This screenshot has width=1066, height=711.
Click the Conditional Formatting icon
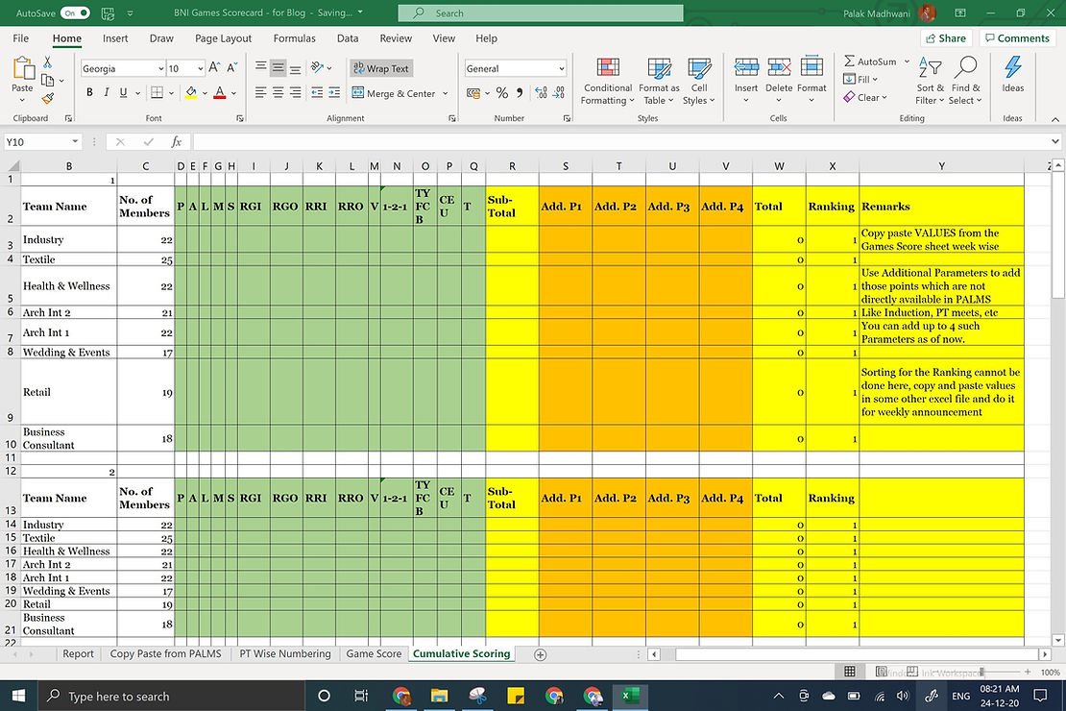tap(608, 68)
